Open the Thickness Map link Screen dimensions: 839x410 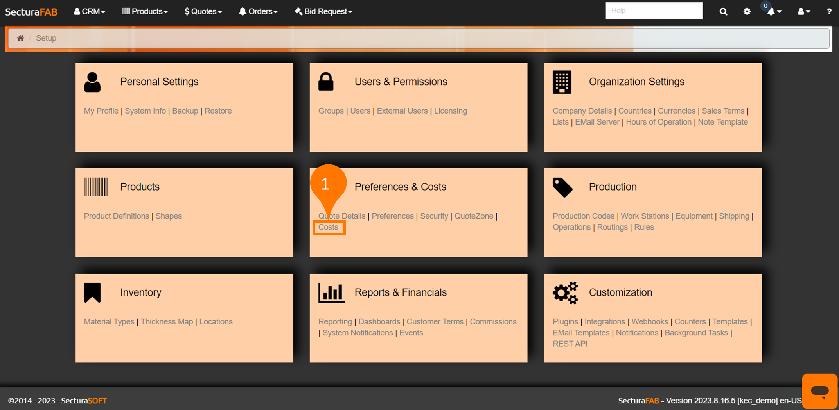click(167, 322)
